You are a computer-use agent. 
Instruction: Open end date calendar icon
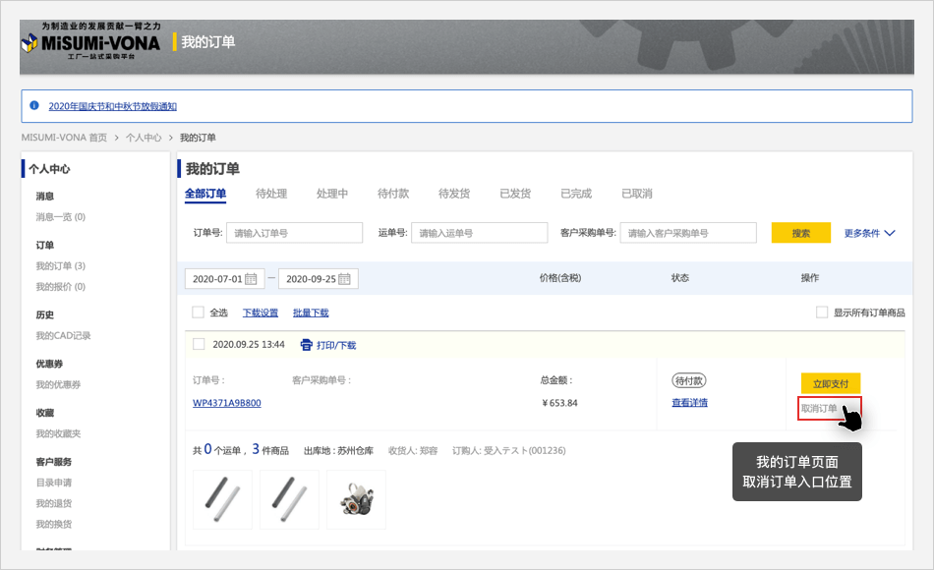pos(346,279)
